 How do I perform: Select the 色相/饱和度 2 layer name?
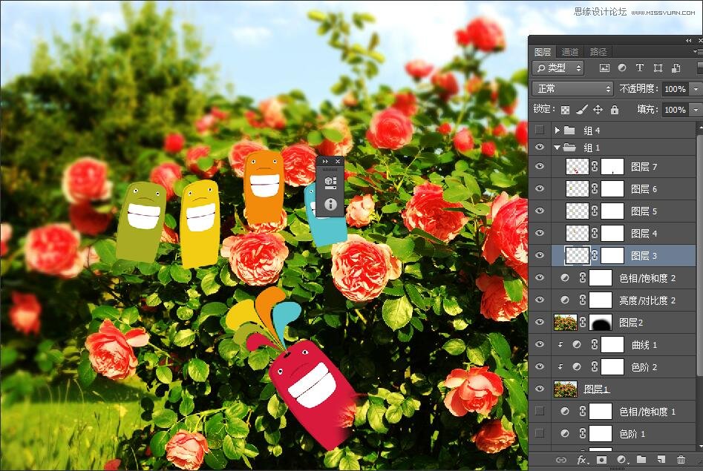(647, 278)
